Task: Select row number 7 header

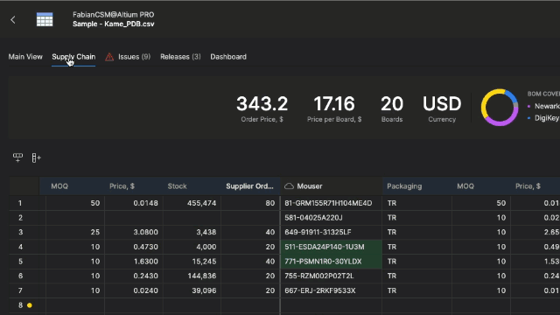Action: [20, 290]
